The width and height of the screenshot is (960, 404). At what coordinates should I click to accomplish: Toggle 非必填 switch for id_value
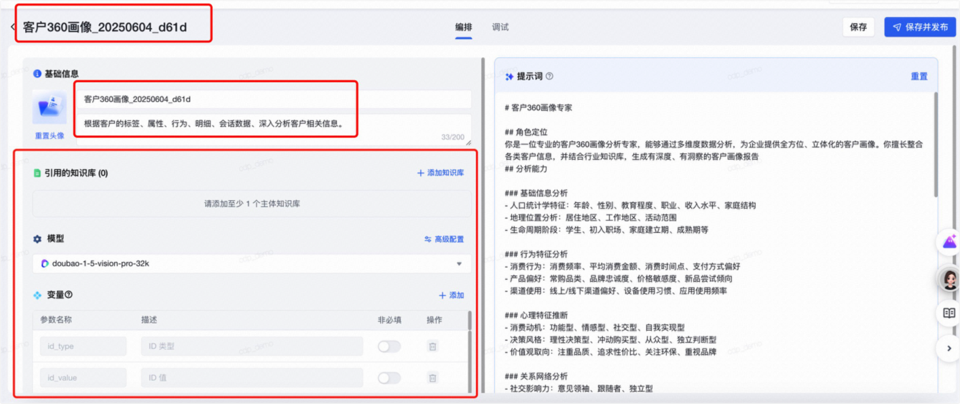click(389, 378)
